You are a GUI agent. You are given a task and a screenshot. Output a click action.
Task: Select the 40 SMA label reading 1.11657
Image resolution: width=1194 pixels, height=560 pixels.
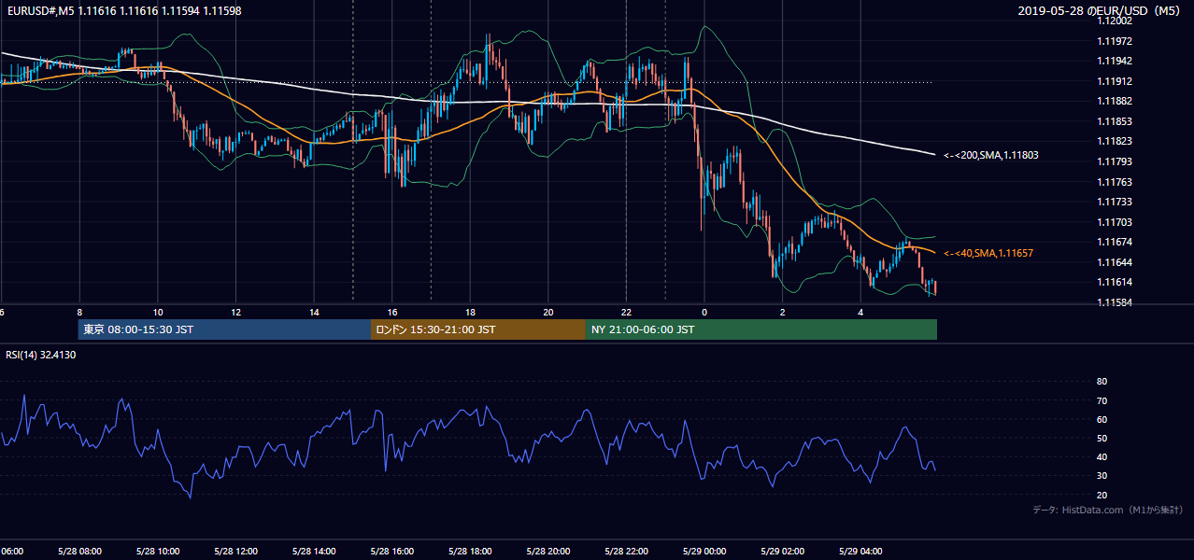click(x=988, y=253)
